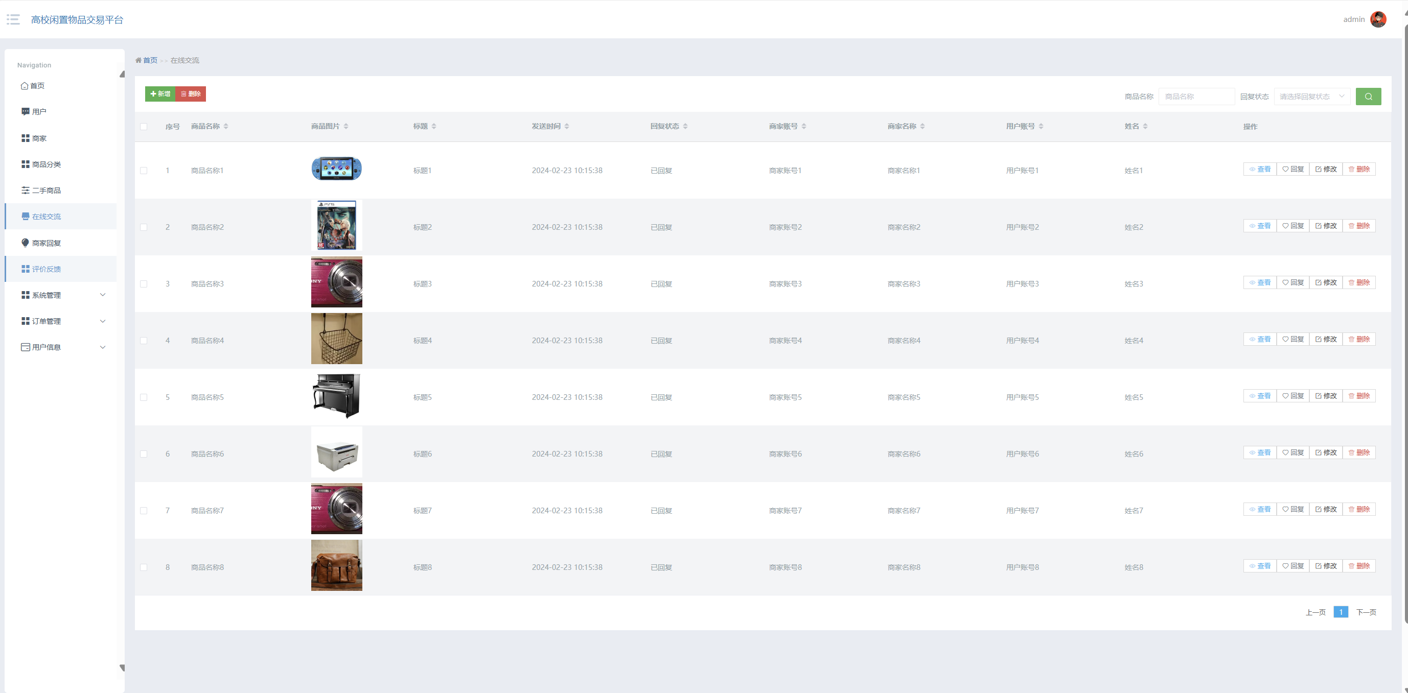Click the 商品名称 search input field

1196,97
